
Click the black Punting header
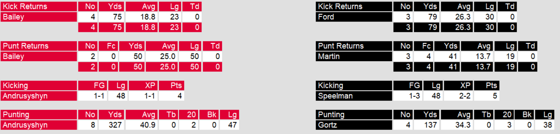(354, 115)
